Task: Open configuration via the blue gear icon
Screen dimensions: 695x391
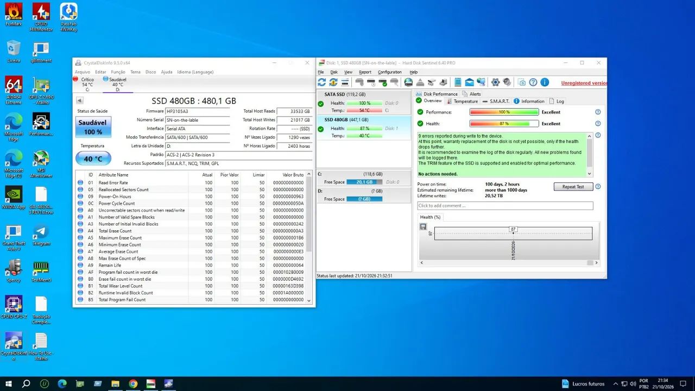Action: (x=495, y=82)
